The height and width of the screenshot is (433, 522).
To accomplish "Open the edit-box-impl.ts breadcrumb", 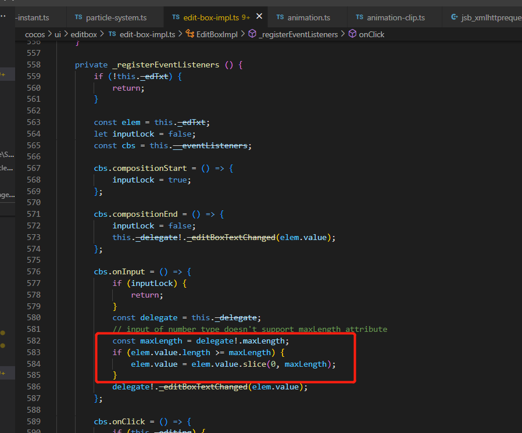I will [x=147, y=35].
